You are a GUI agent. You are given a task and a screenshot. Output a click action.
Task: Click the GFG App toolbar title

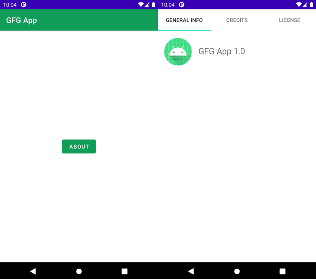coord(21,20)
